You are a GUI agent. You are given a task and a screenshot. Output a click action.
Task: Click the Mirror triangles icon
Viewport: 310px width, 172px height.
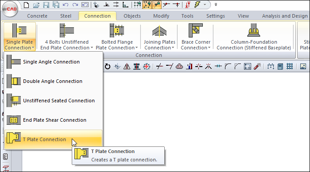click(x=127, y=67)
